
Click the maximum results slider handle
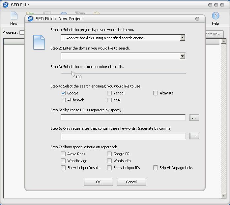(x=73, y=74)
